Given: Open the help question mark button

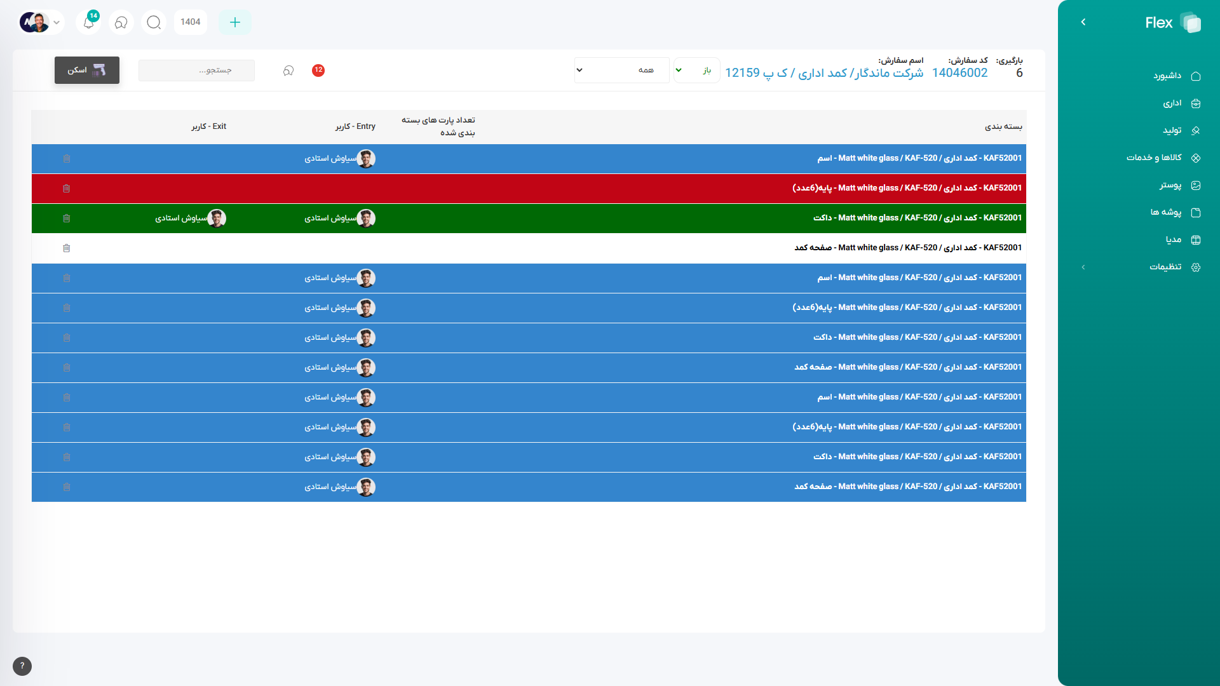Looking at the screenshot, I should (22, 666).
